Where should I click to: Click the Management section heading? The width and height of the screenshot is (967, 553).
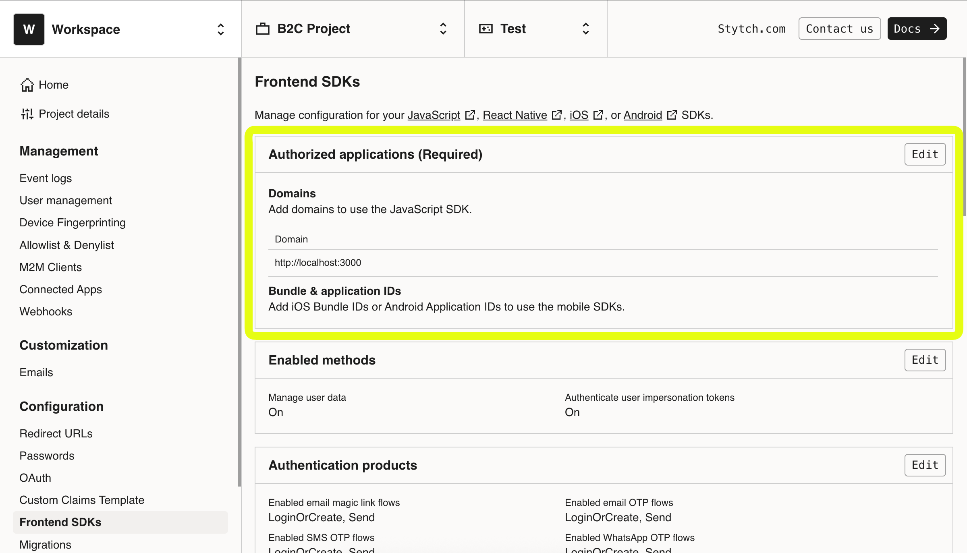coord(59,151)
